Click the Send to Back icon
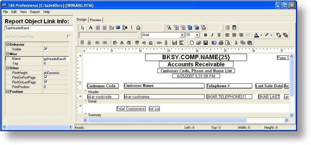 285,35
